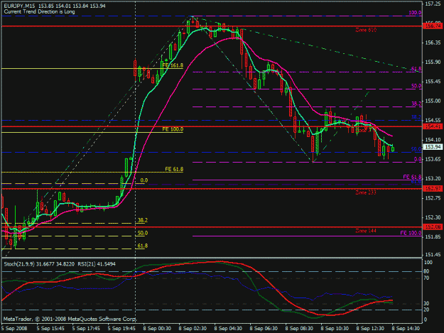The height and width of the screenshot is (333, 444).
Task: Click the magenta '50.0' retracement label
Action: pyautogui.click(x=416, y=86)
